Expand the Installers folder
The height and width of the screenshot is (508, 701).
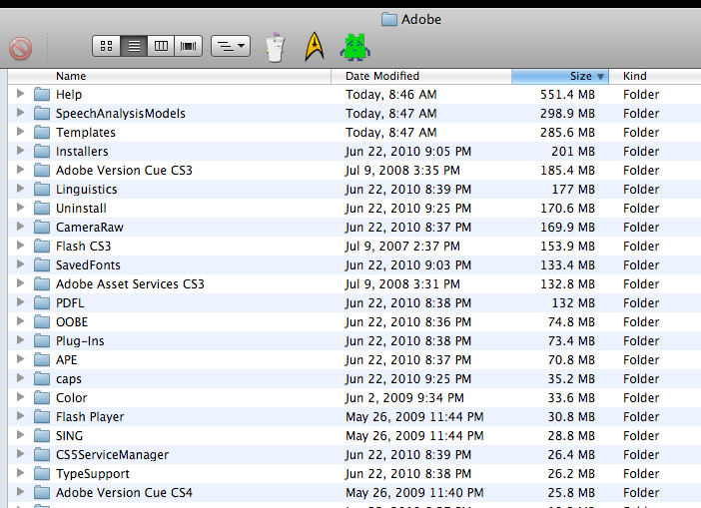[x=20, y=151]
